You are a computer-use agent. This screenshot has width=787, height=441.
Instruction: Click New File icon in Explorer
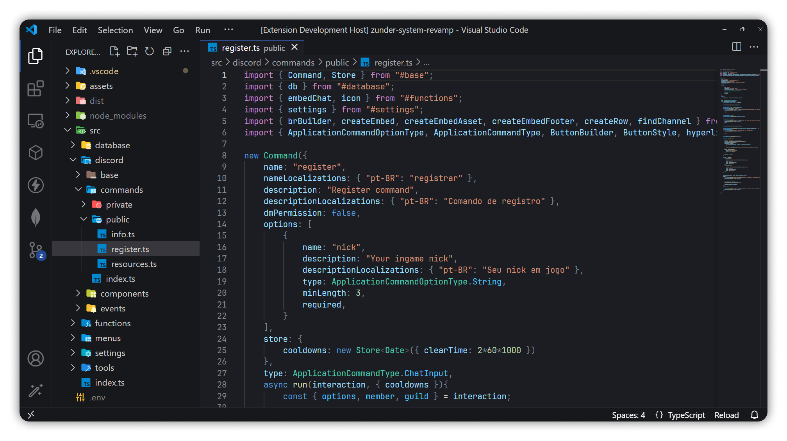click(114, 52)
